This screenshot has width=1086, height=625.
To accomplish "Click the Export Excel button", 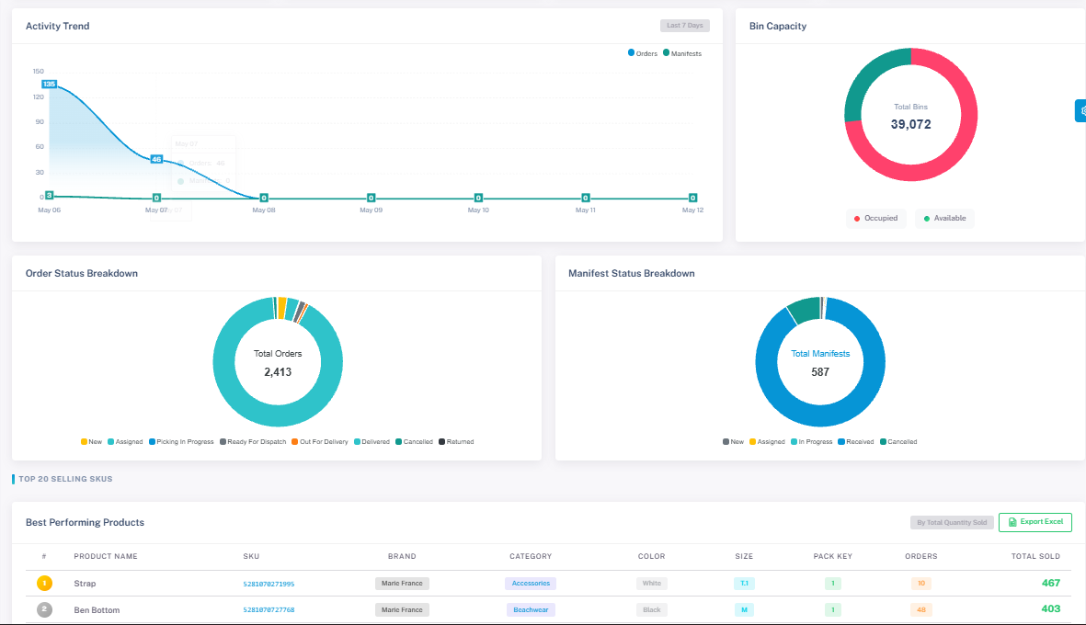I will click(x=1035, y=522).
